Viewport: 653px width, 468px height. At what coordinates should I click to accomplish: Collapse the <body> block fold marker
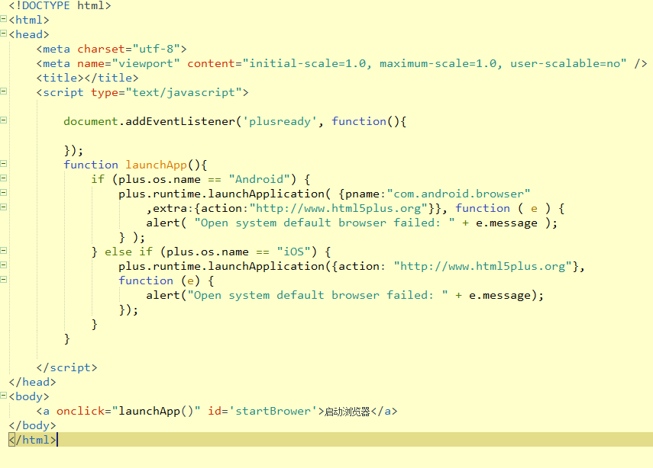(3, 396)
